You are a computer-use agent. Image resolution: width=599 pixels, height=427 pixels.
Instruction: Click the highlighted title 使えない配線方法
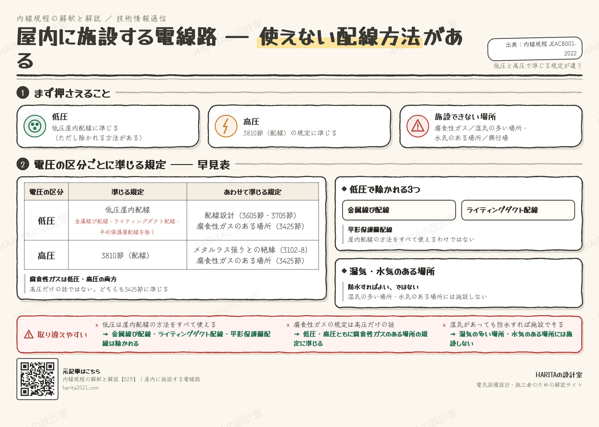point(340,37)
